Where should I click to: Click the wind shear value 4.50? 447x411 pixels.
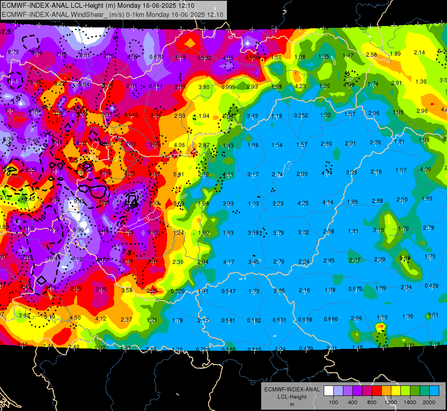pyautogui.click(x=75, y=318)
